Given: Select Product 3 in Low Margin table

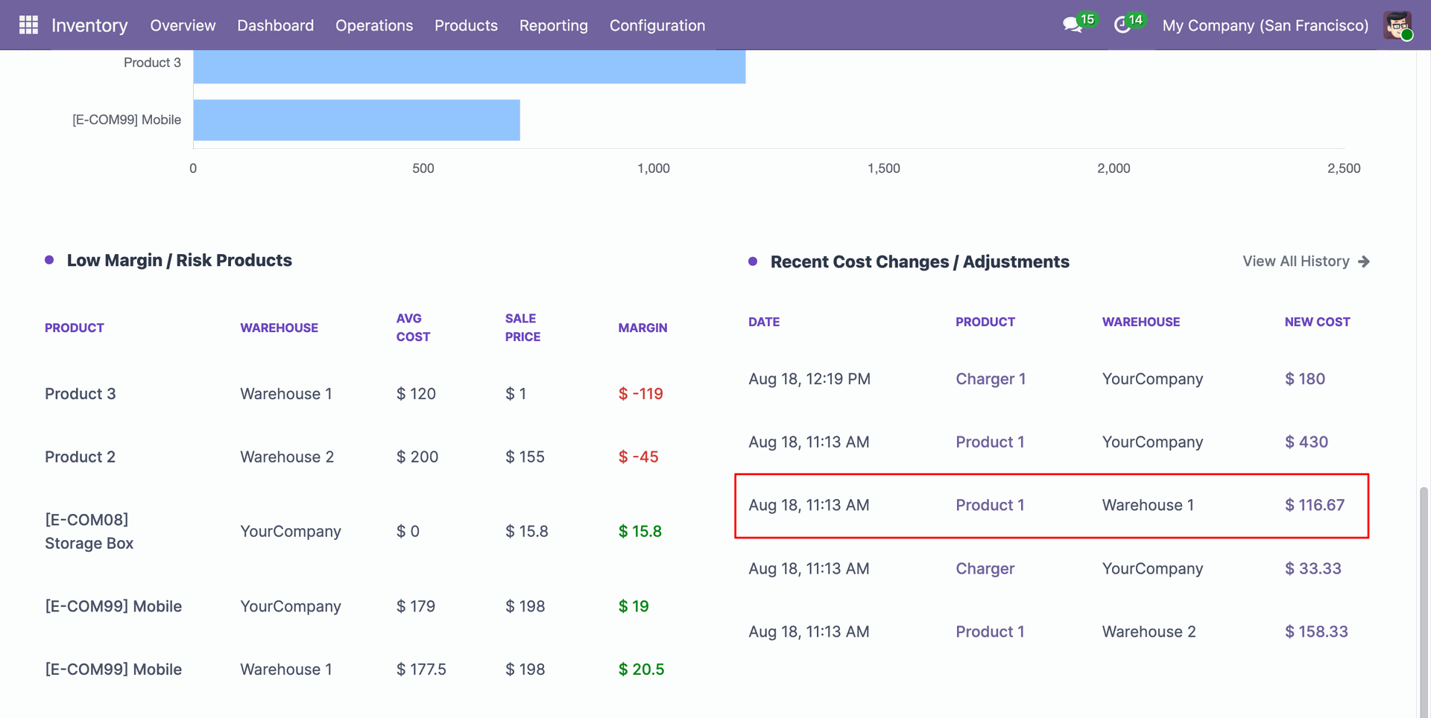Looking at the screenshot, I should 80,394.
